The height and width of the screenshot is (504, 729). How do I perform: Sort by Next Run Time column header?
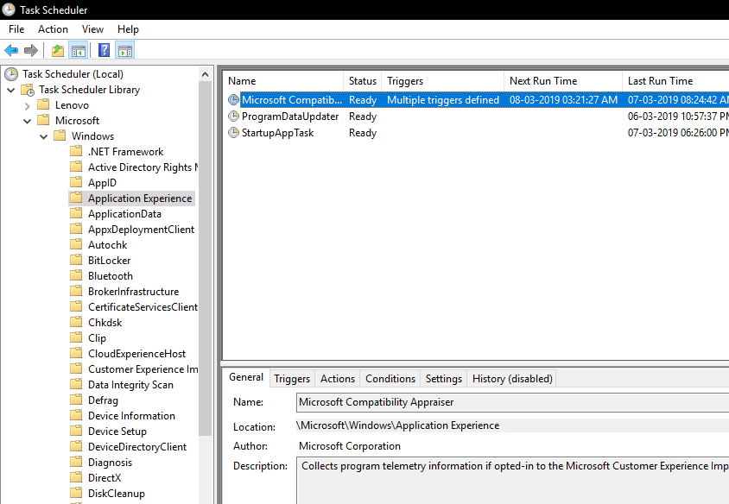563,81
